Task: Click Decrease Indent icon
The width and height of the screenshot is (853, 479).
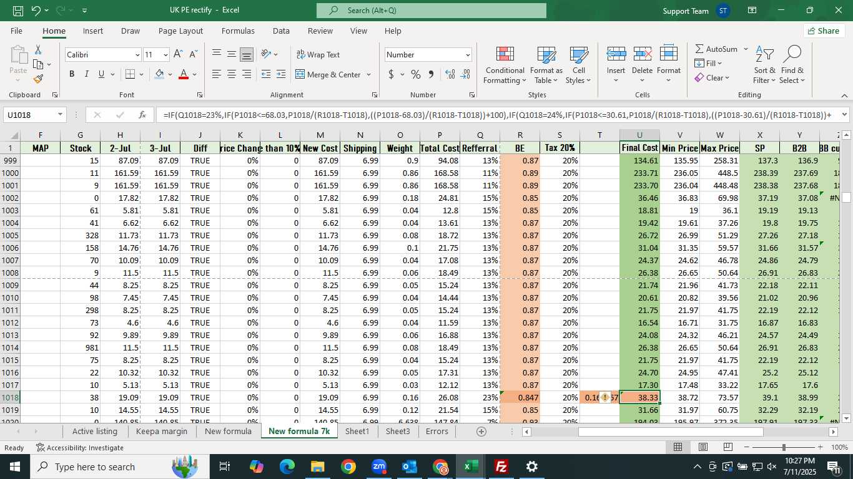Action: (x=266, y=74)
